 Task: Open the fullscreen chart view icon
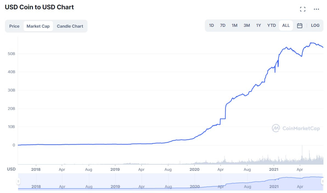303,9
